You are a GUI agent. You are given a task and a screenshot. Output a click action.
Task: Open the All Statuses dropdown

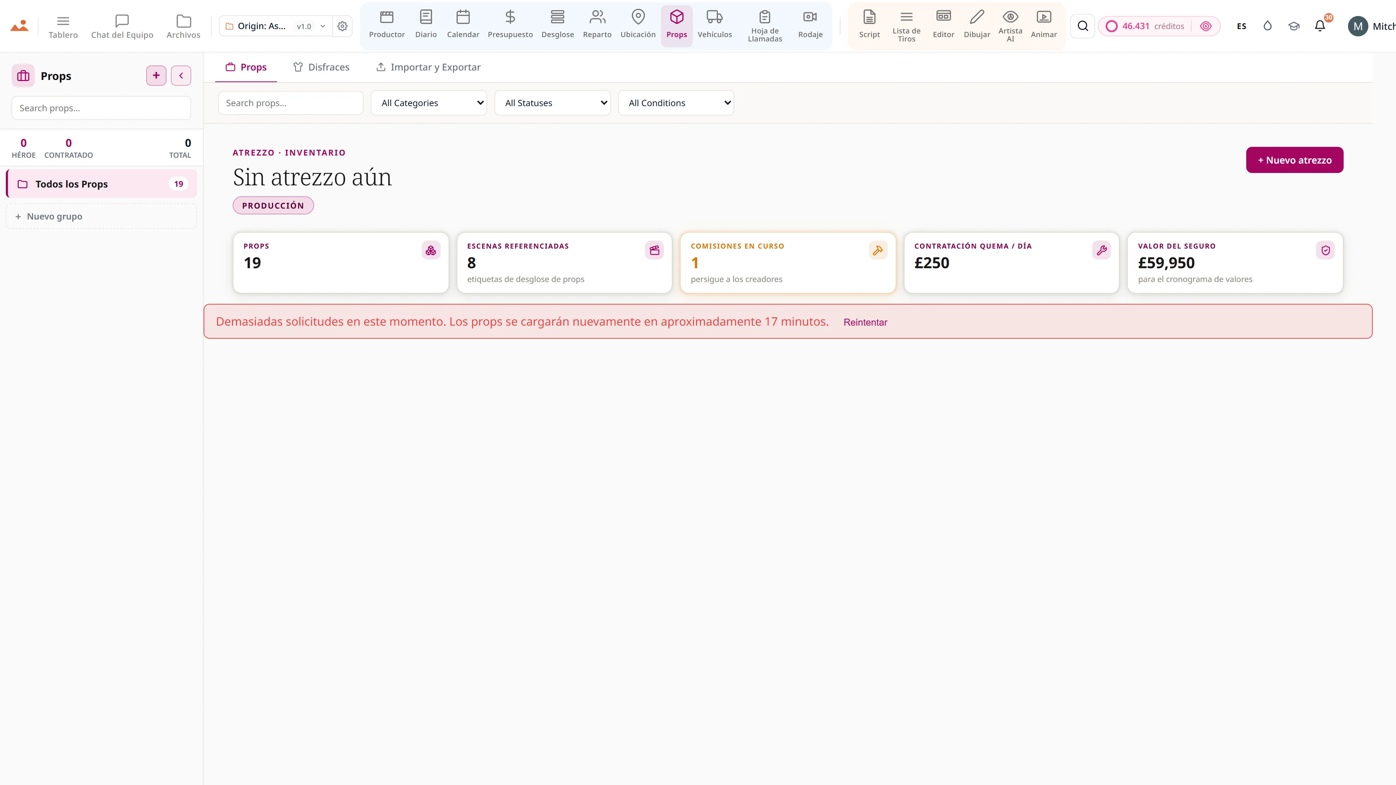(x=552, y=103)
